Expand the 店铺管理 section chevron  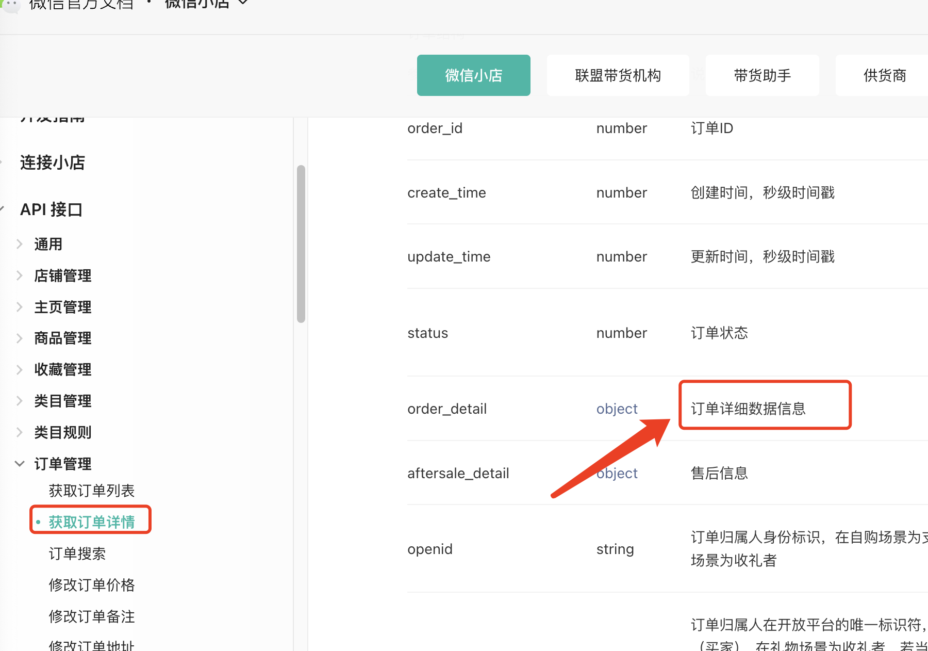pos(20,275)
